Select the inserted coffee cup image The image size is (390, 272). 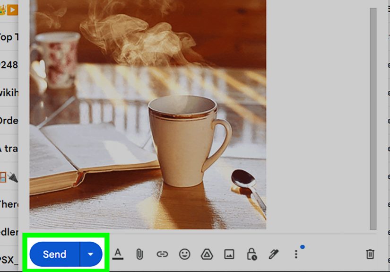pyautogui.click(x=148, y=114)
